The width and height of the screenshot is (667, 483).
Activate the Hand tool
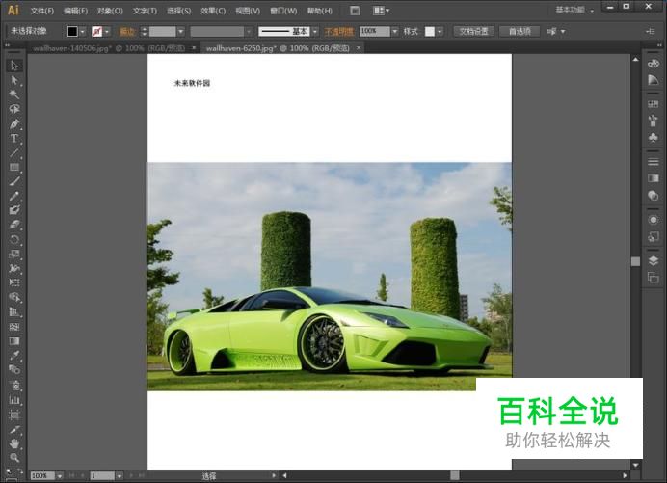pos(14,443)
